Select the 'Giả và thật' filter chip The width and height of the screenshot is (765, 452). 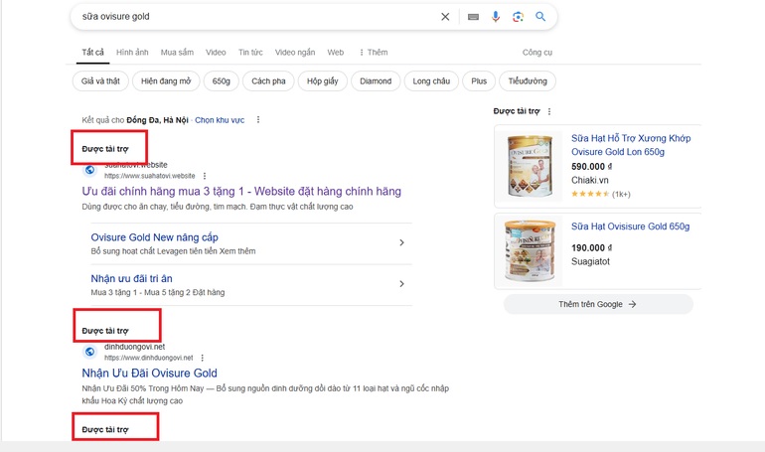tap(100, 80)
